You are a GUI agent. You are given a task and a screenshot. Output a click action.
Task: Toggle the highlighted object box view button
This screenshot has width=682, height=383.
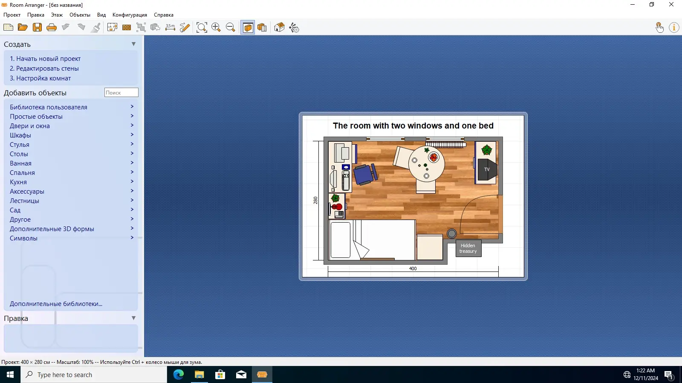click(x=248, y=28)
